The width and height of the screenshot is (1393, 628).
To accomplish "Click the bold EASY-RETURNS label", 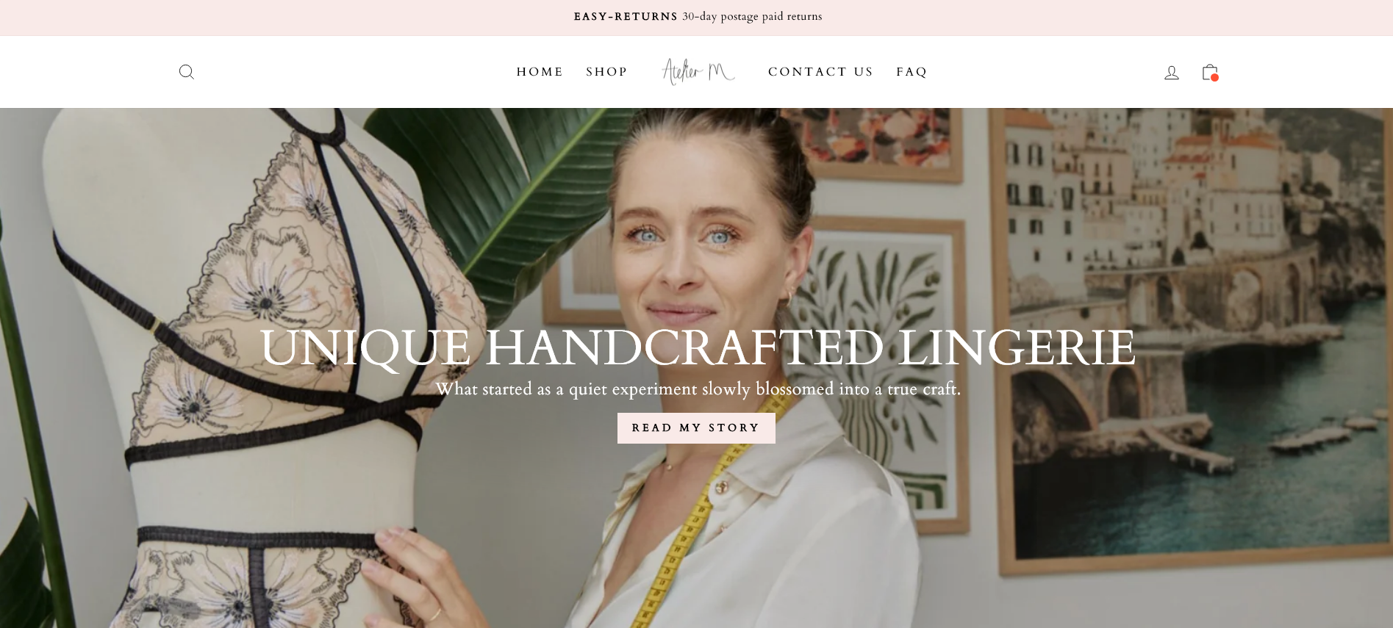I will pos(626,16).
